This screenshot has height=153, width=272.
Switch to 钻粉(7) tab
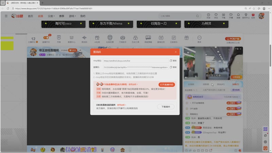(x=236, y=84)
